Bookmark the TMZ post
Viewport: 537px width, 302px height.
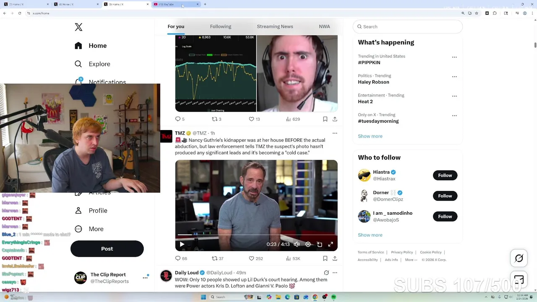325,258
